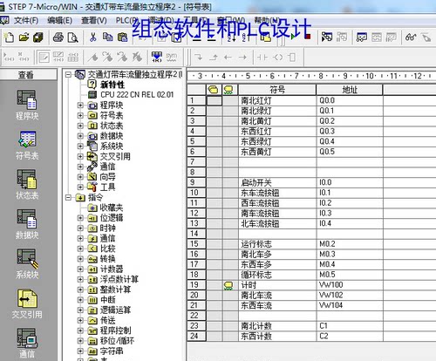Select the 启动开关 symbol cell
Viewport: 436px width, 361px height.
point(277,182)
